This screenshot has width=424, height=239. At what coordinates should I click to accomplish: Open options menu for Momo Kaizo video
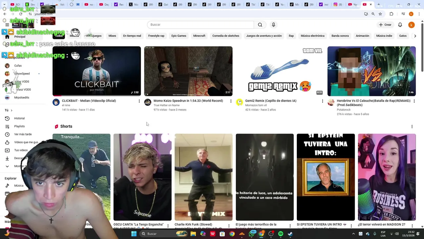(x=231, y=101)
